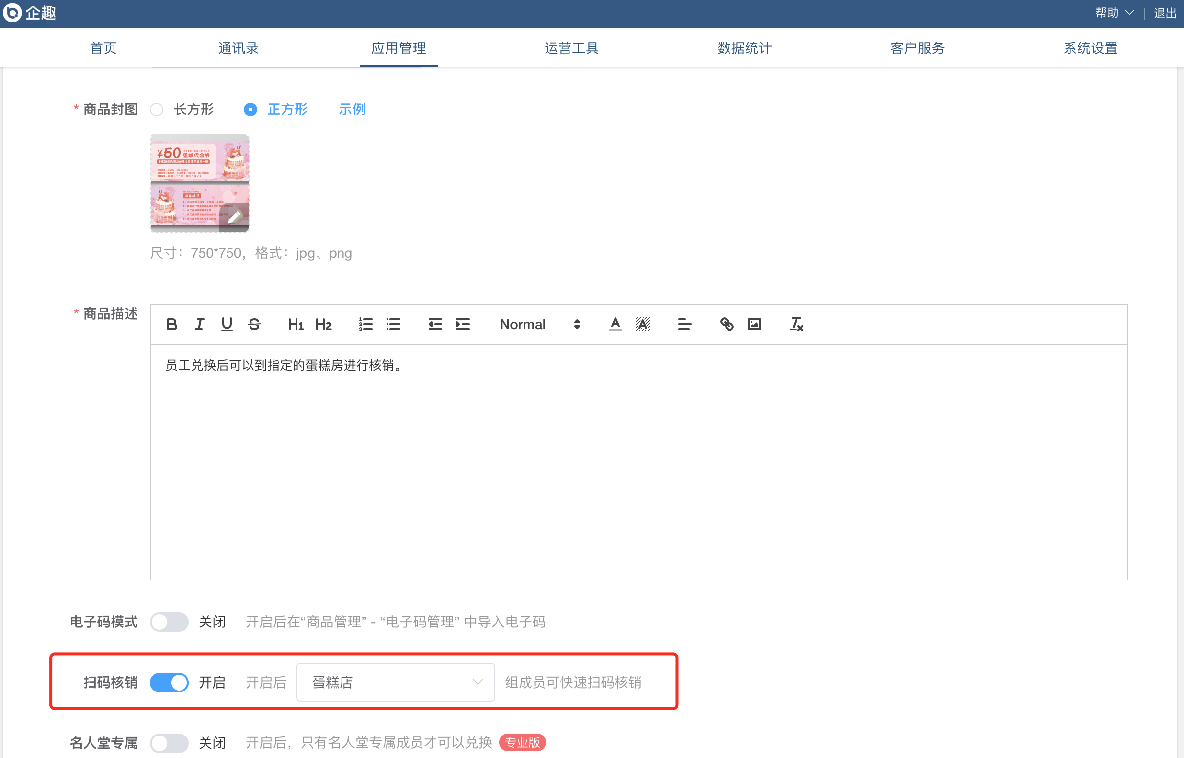Screen dimensions: 1184x758
Task: Insert a bulleted list
Action: point(393,324)
